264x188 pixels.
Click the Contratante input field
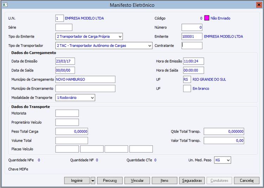192,45
